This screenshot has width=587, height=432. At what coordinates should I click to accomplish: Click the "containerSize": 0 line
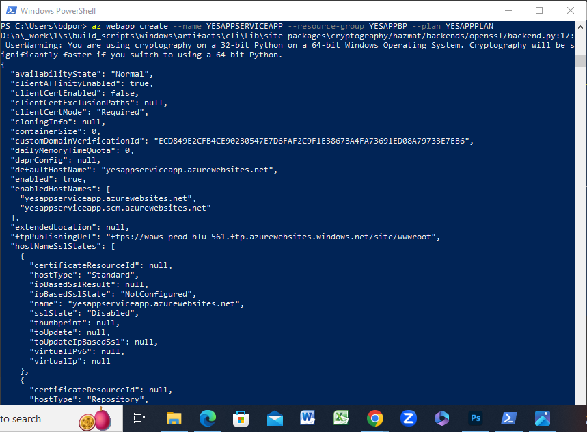tap(56, 131)
